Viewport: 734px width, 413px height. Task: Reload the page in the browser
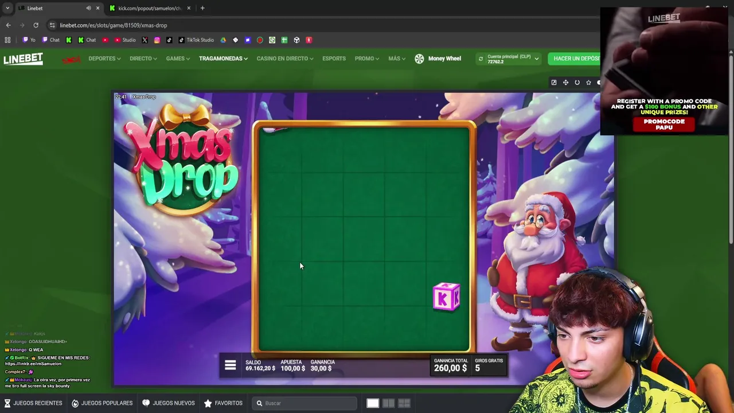(x=36, y=25)
